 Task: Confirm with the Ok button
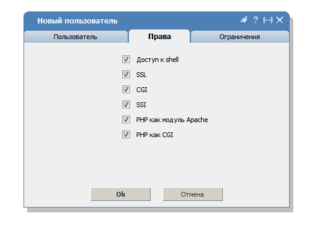pos(120,194)
